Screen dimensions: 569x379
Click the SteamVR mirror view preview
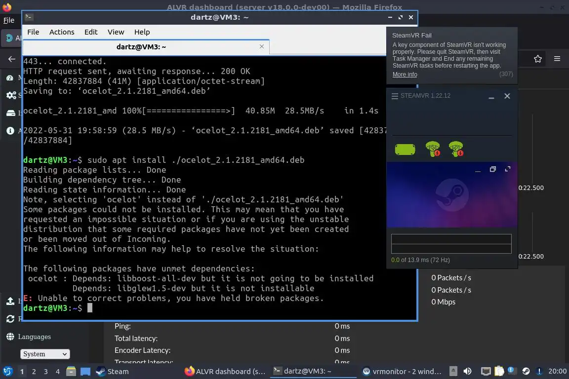pyautogui.click(x=452, y=195)
